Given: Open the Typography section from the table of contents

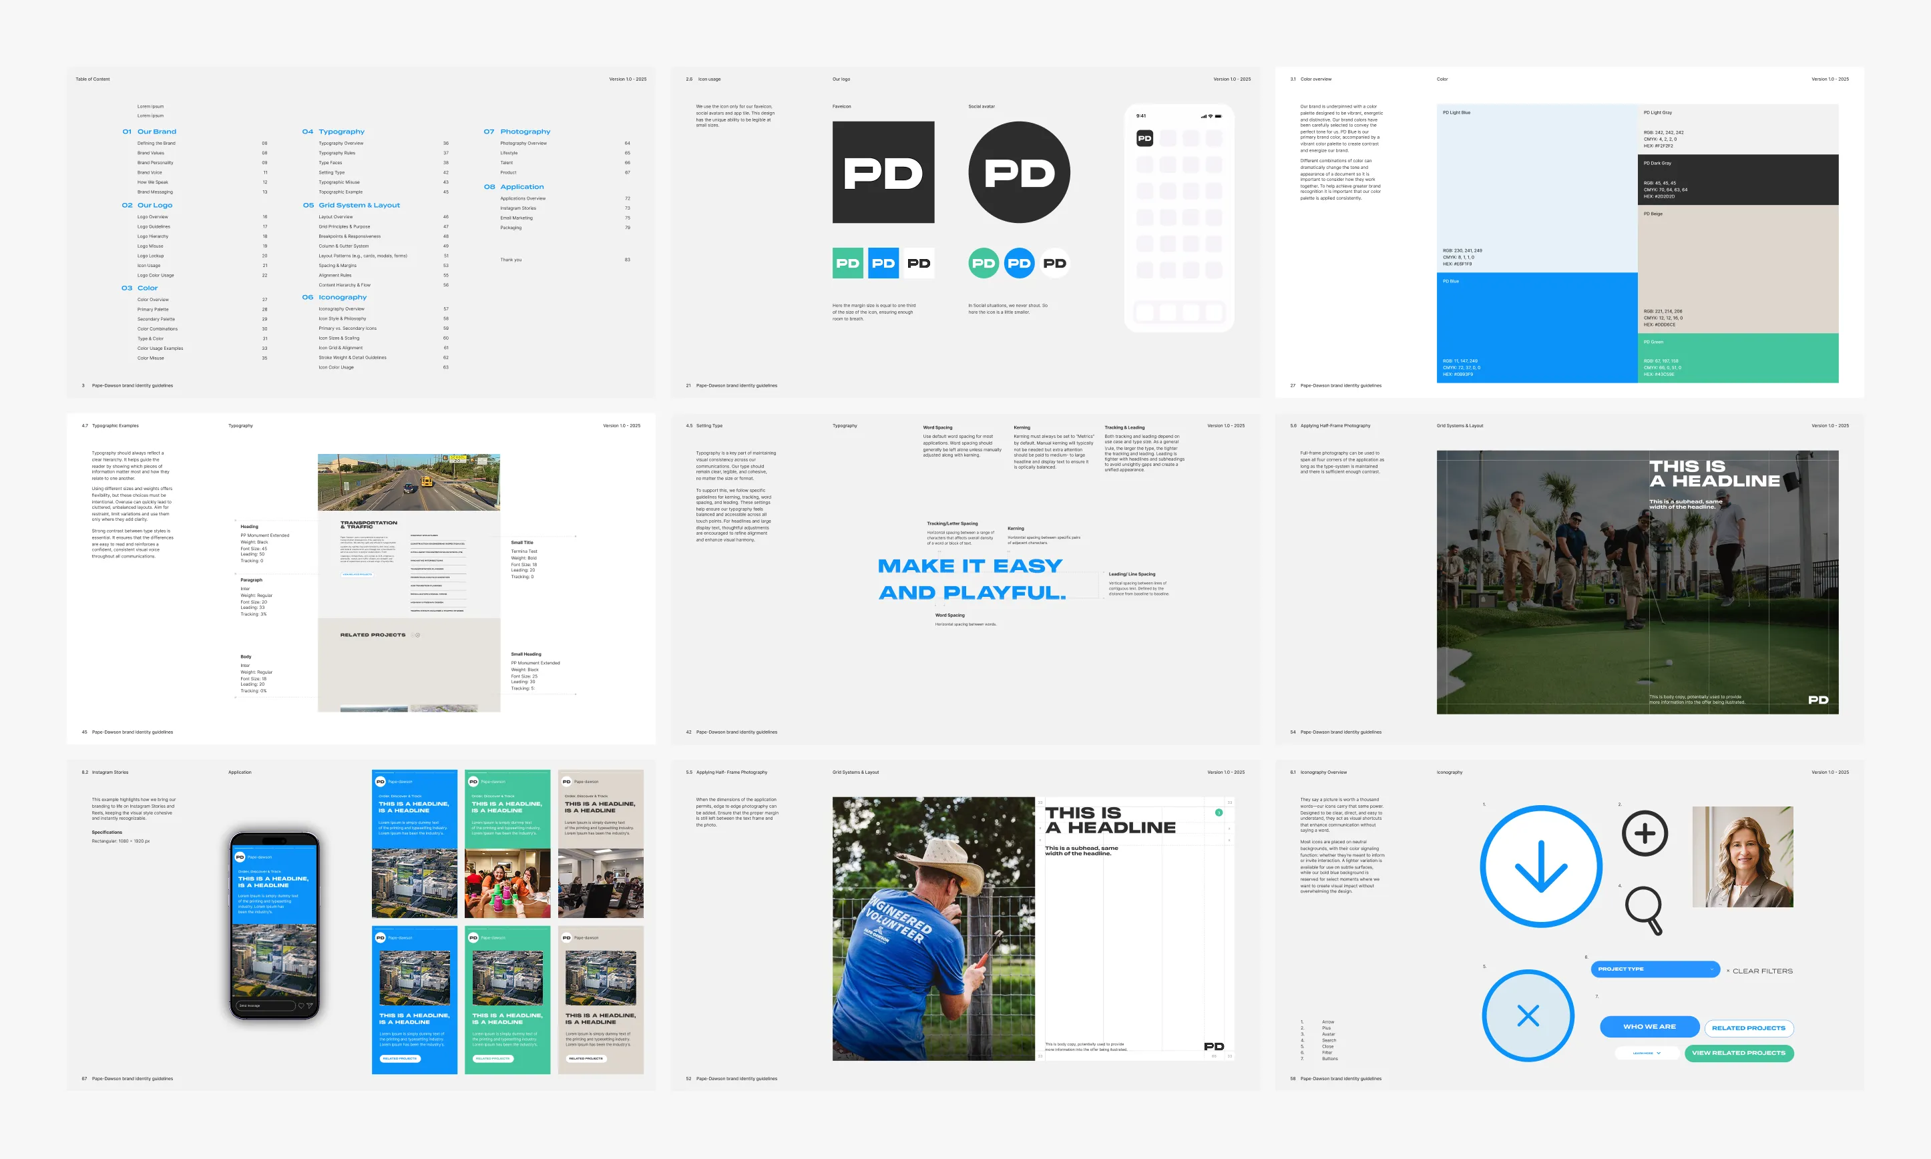Looking at the screenshot, I should point(342,132).
